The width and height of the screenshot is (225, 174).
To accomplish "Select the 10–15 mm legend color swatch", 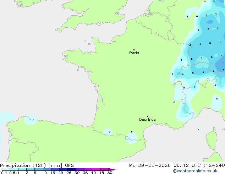I will (47, 169).
